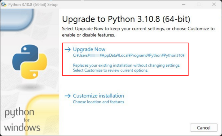This screenshot has height=136, width=222.
Task: Cancel the Python setup
Action: pyautogui.click(x=204, y=128)
